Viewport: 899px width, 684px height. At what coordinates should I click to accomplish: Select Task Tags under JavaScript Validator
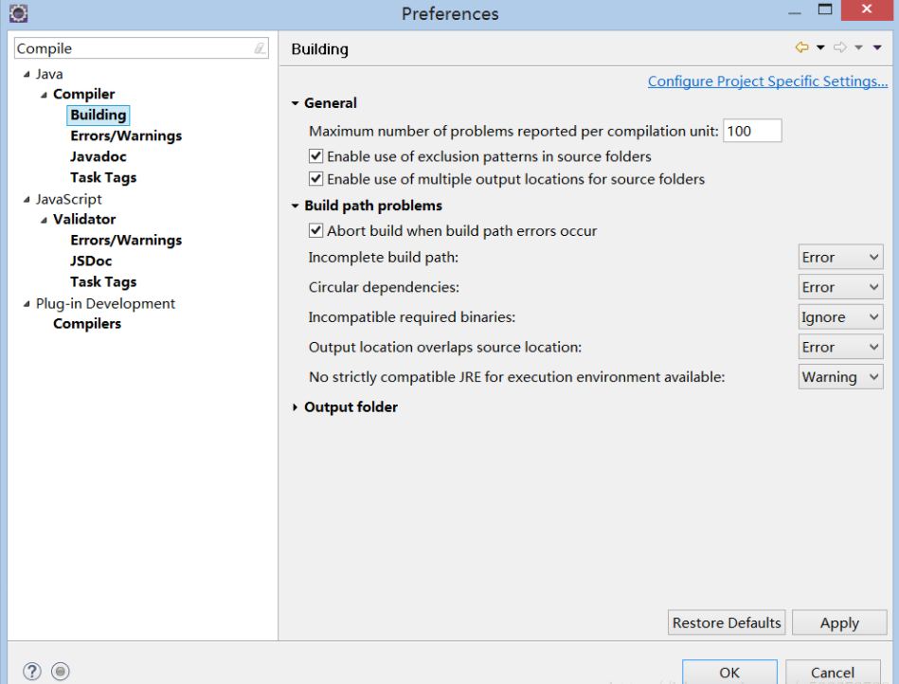103,282
